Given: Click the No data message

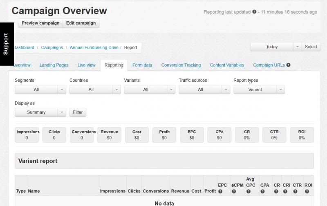Looking at the screenshot, I should (164, 203).
